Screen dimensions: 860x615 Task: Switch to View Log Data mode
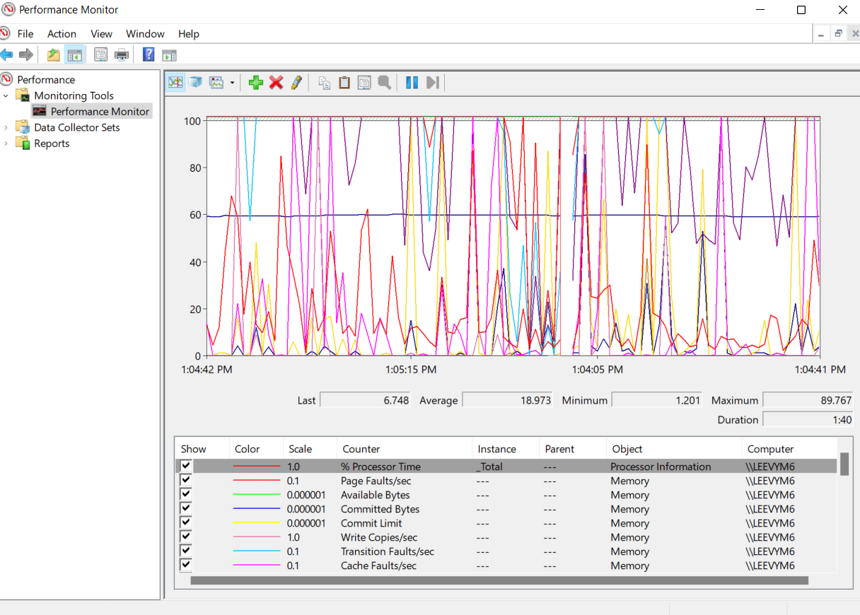tap(196, 82)
